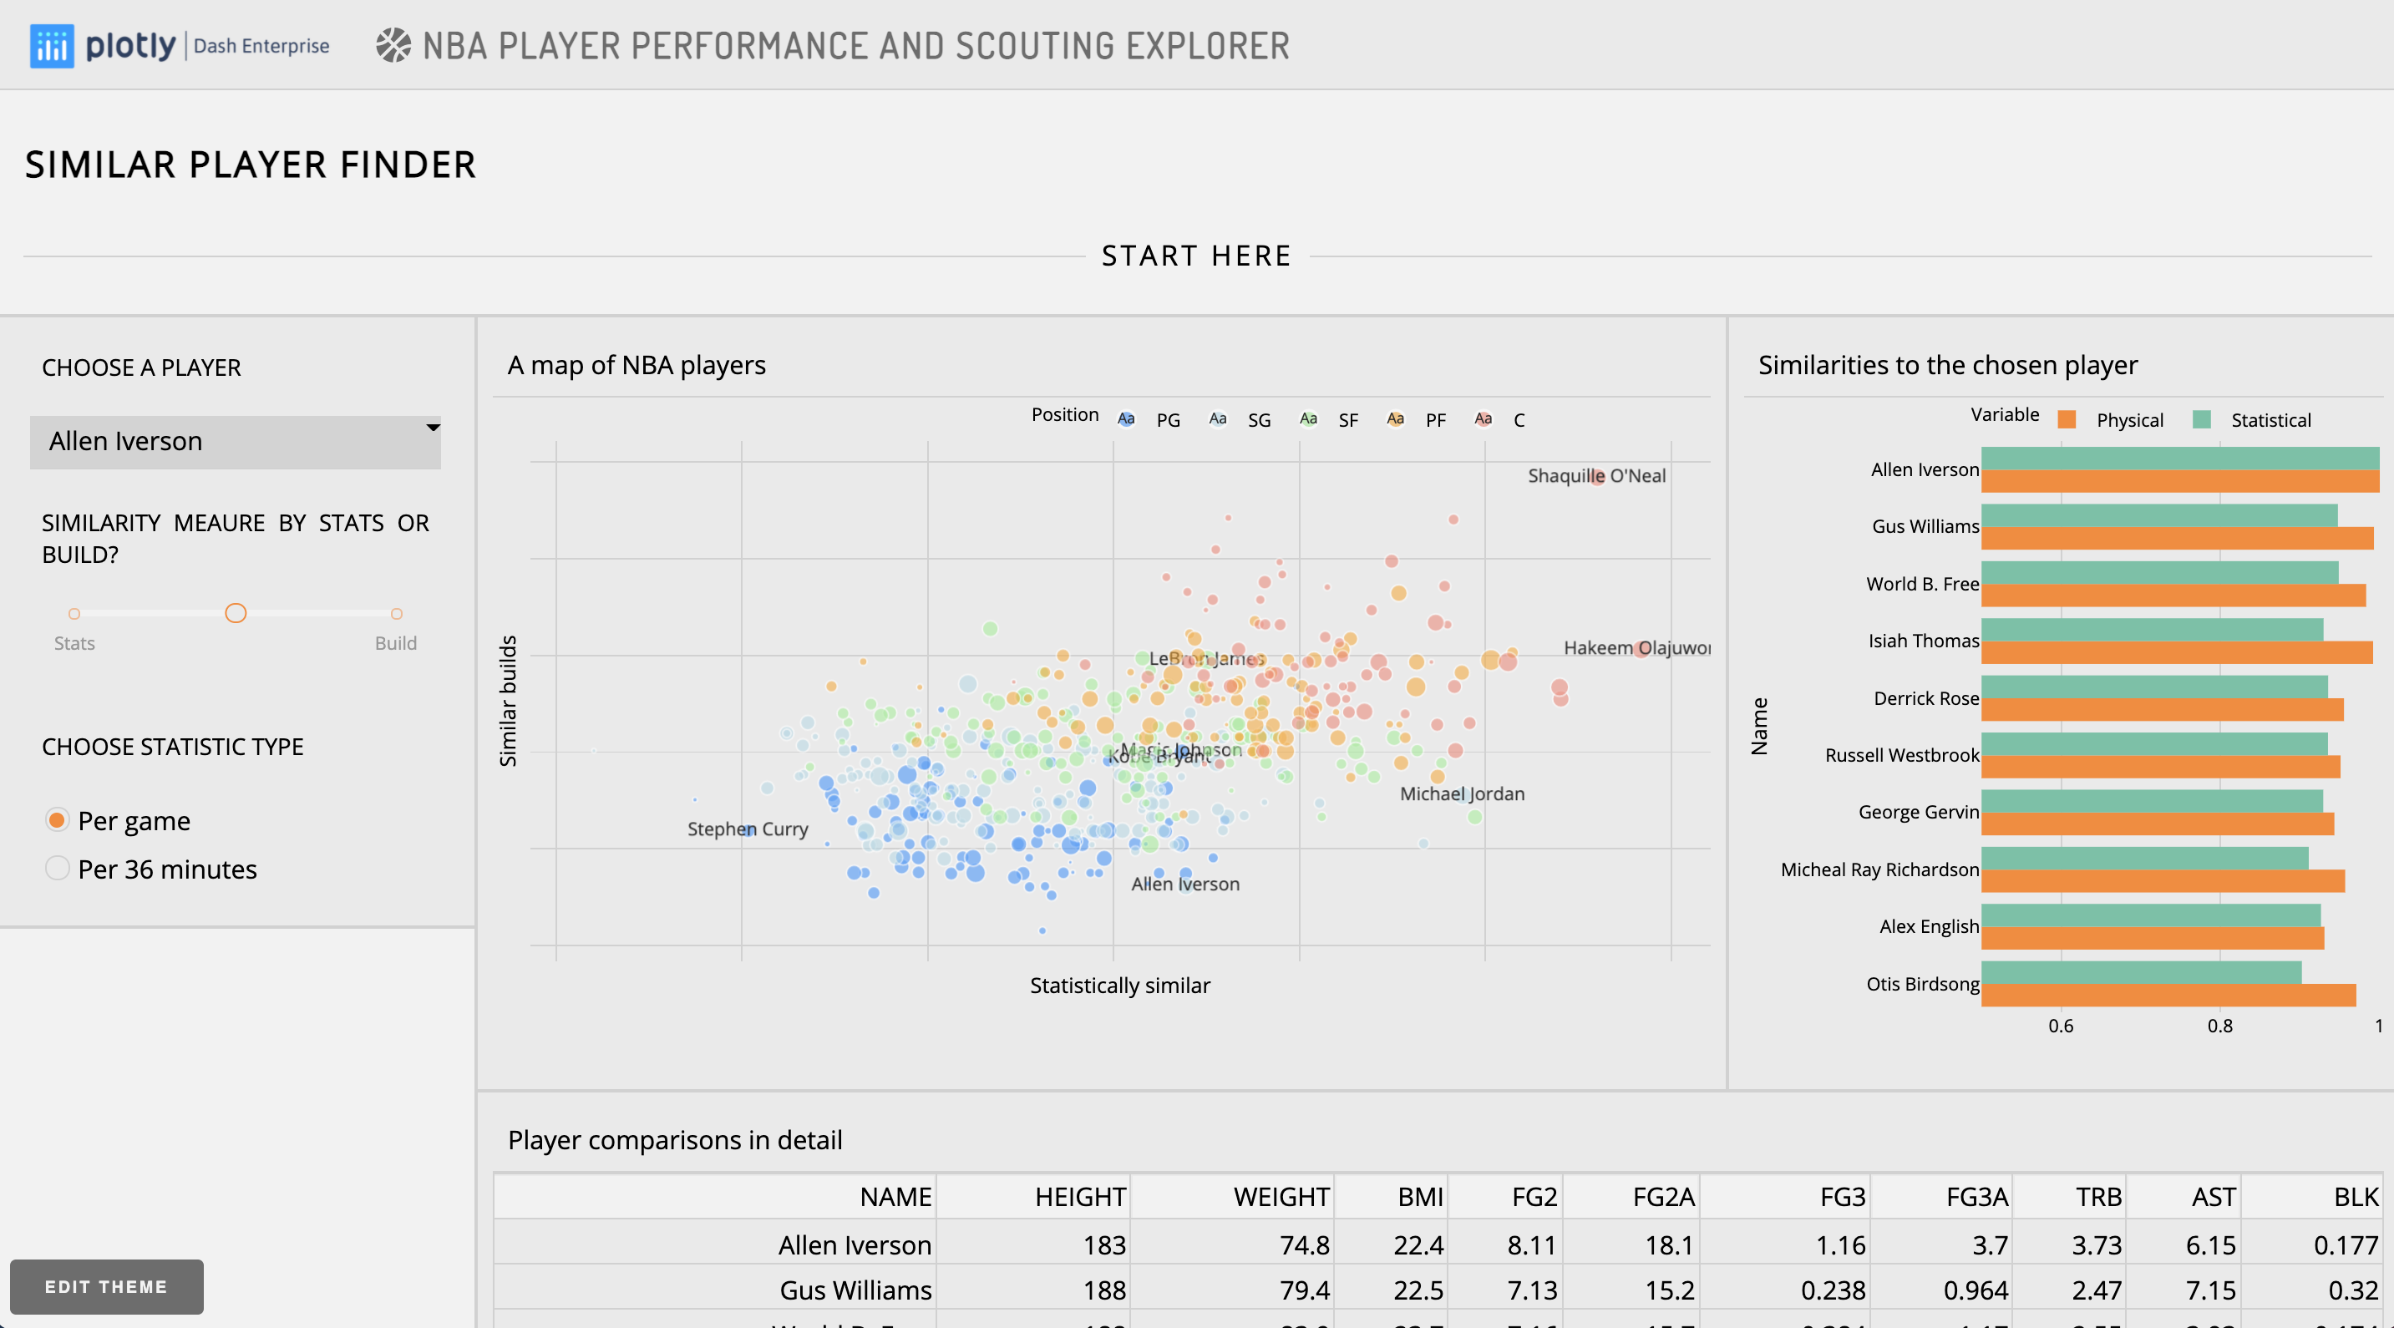Toggle PF position legend marker
This screenshot has width=2394, height=1328.
click(1395, 419)
